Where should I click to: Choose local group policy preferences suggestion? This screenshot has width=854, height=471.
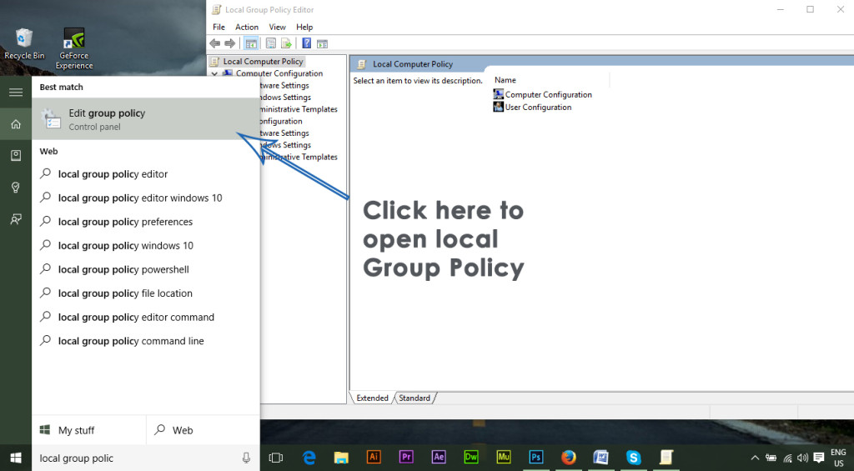click(145, 222)
